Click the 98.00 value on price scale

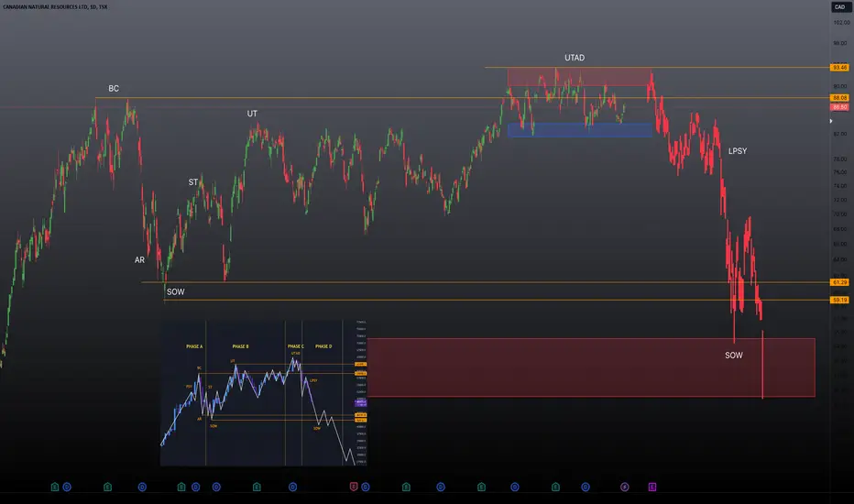pos(840,43)
